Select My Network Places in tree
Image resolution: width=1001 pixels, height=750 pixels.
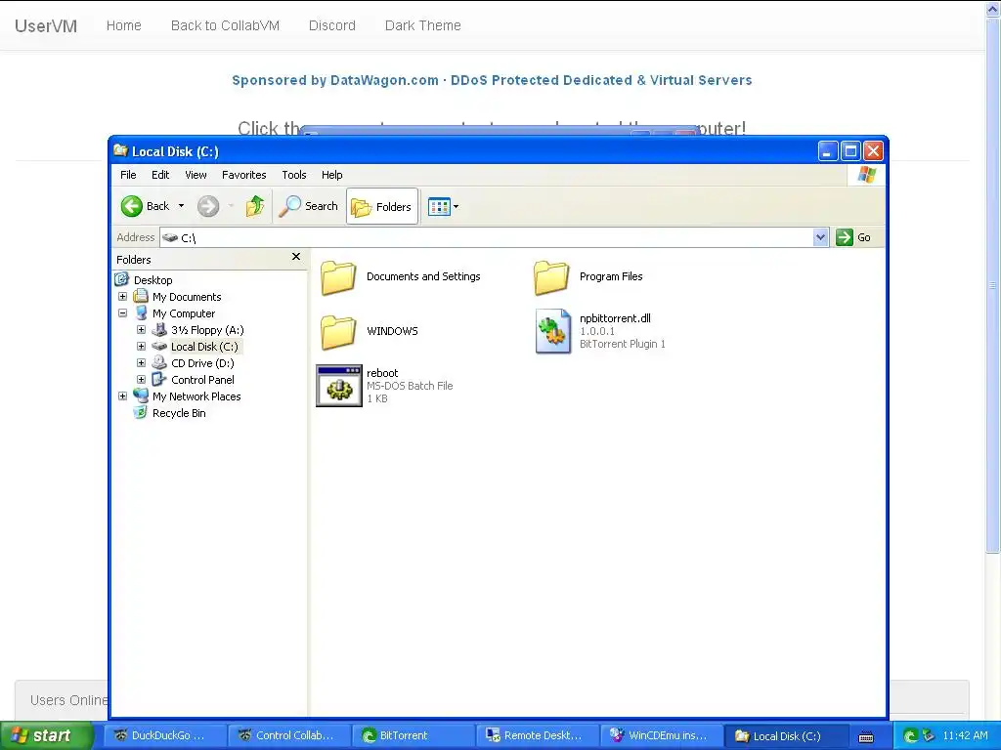point(196,396)
